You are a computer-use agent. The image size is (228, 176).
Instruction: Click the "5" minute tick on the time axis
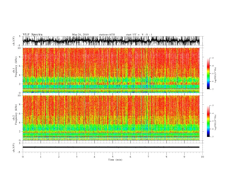113,157
